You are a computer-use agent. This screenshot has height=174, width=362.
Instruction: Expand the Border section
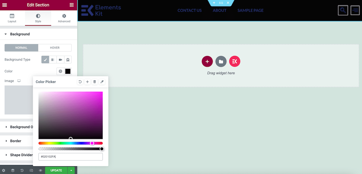(x=16, y=141)
